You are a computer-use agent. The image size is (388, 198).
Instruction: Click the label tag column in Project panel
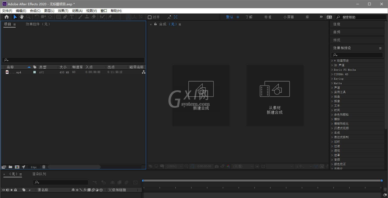click(34, 67)
